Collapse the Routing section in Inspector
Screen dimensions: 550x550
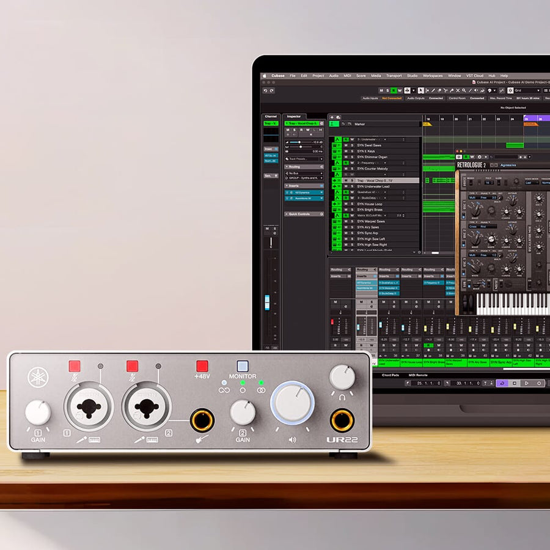[x=304, y=167]
